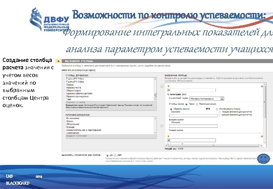Select 'Равно' column weighting radio button
Screen dimensions: 273x189
click(186, 104)
